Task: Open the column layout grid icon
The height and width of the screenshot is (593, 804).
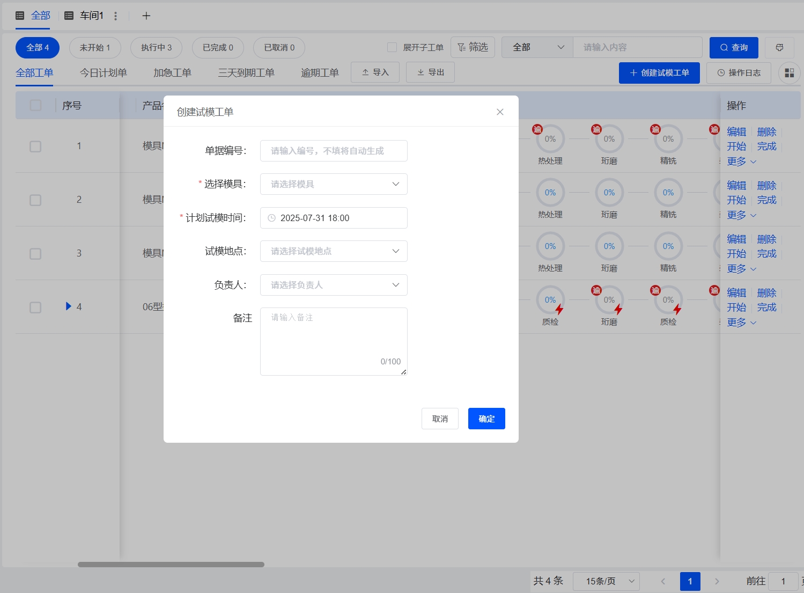Action: pyautogui.click(x=790, y=73)
